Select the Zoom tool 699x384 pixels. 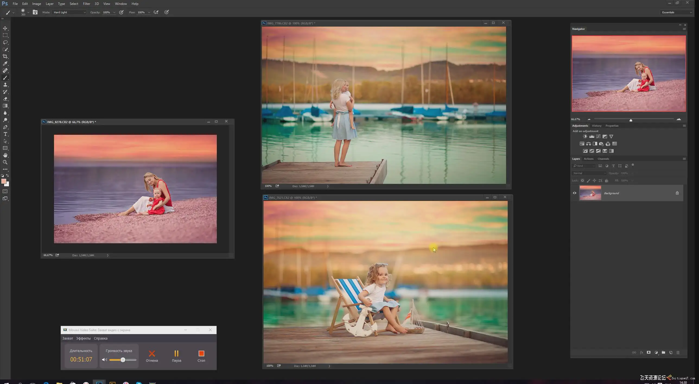point(5,162)
